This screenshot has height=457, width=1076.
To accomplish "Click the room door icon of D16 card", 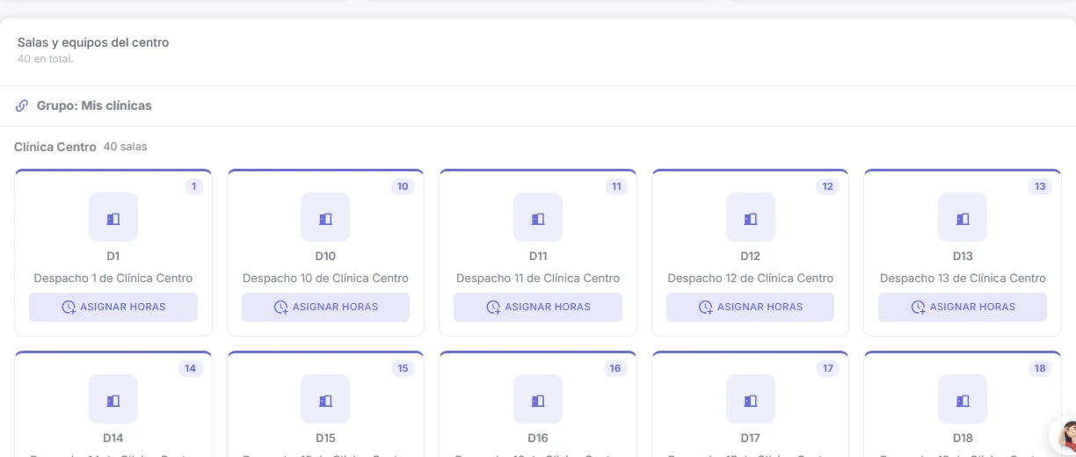I will click(538, 399).
